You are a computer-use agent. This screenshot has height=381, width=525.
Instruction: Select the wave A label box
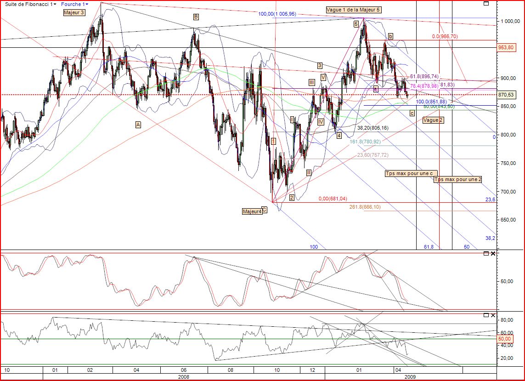coord(138,125)
